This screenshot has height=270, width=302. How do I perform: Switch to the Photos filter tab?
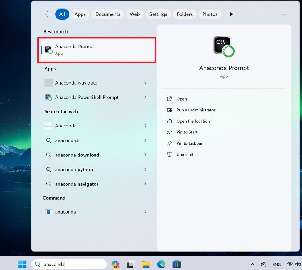210,14
